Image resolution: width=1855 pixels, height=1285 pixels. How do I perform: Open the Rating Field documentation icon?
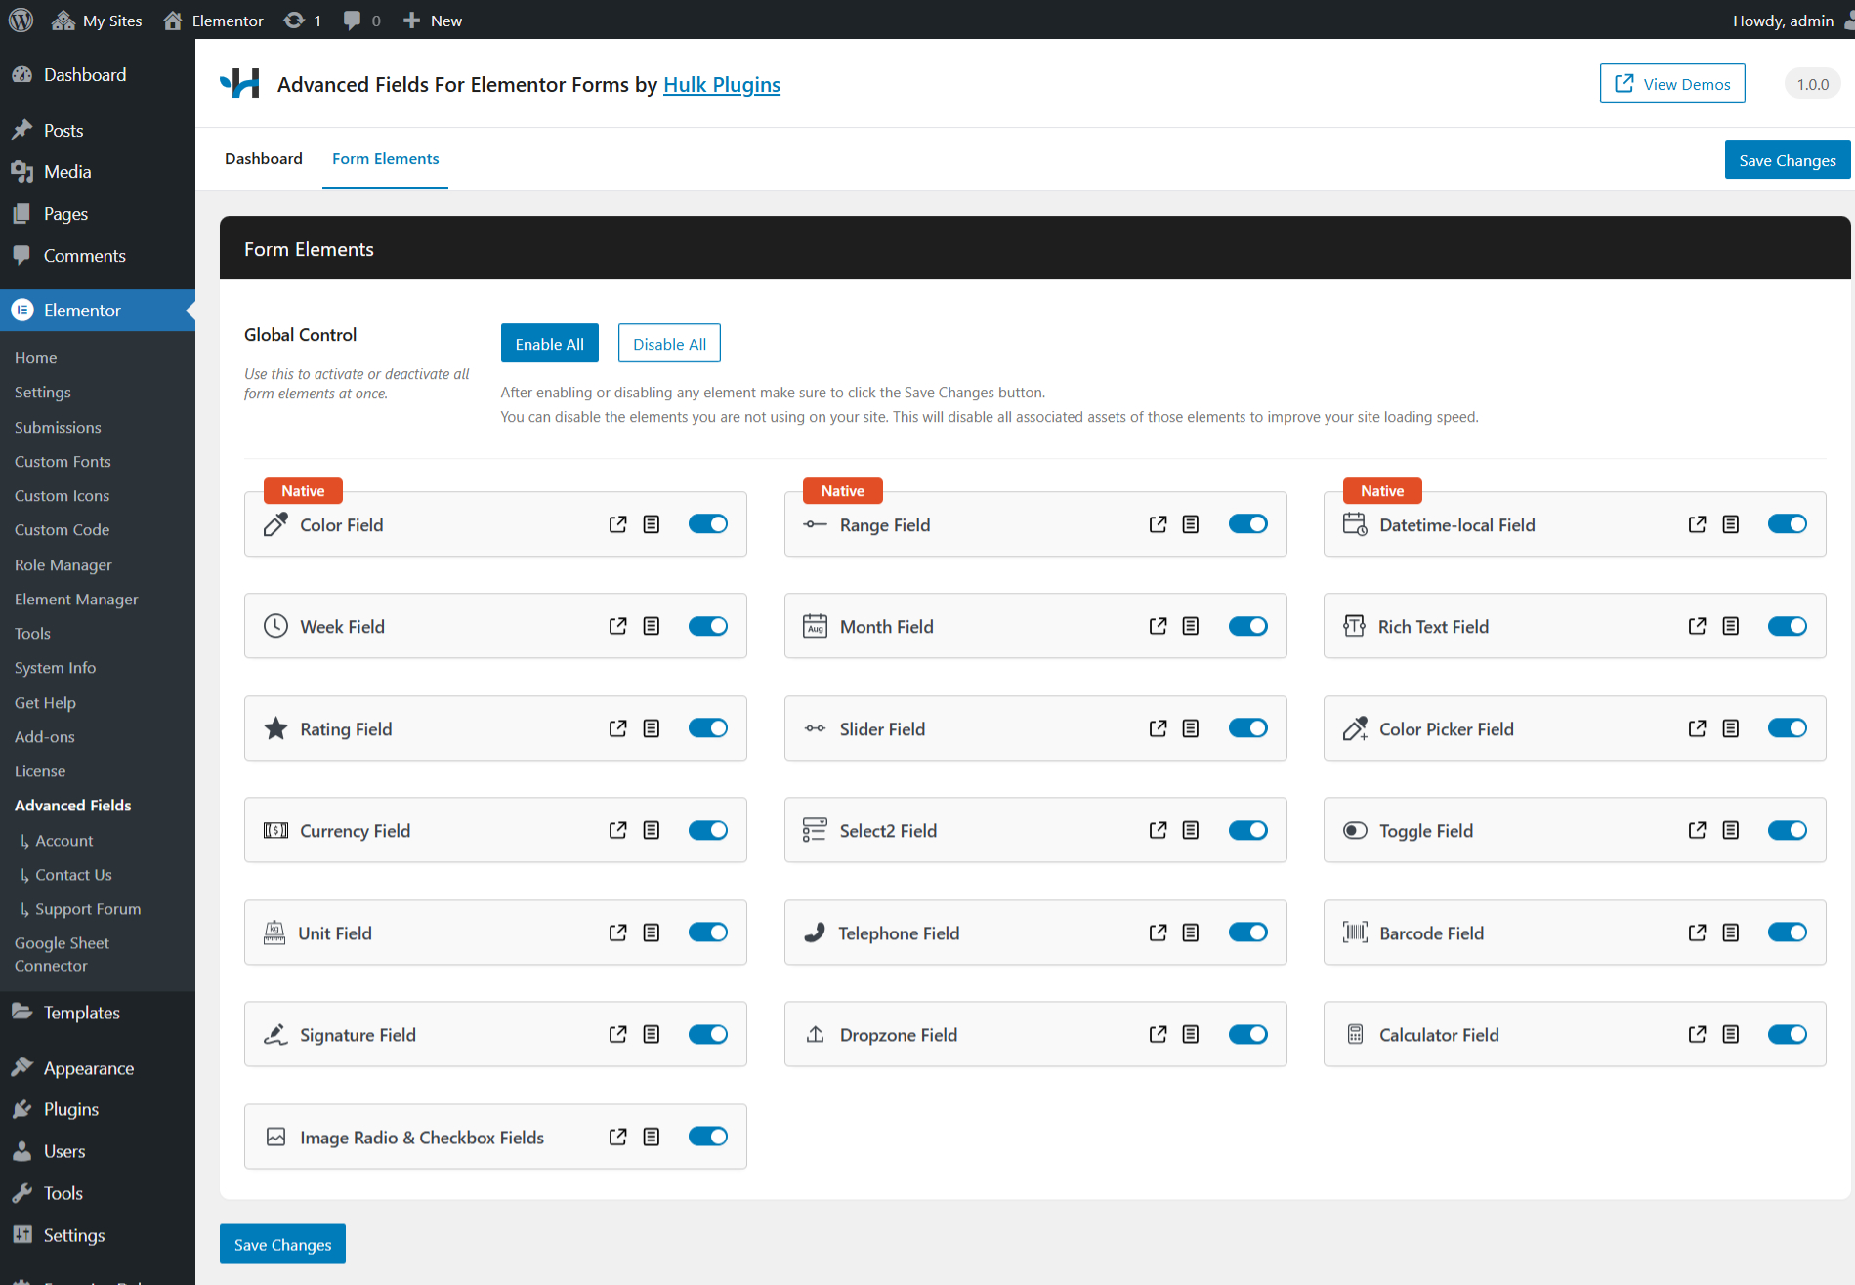(x=652, y=728)
